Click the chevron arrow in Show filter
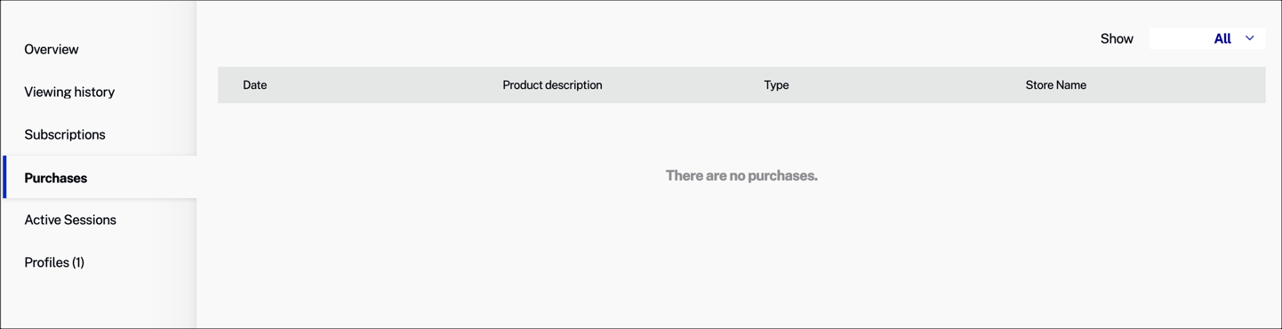Image resolution: width=1282 pixels, height=329 pixels. point(1249,38)
